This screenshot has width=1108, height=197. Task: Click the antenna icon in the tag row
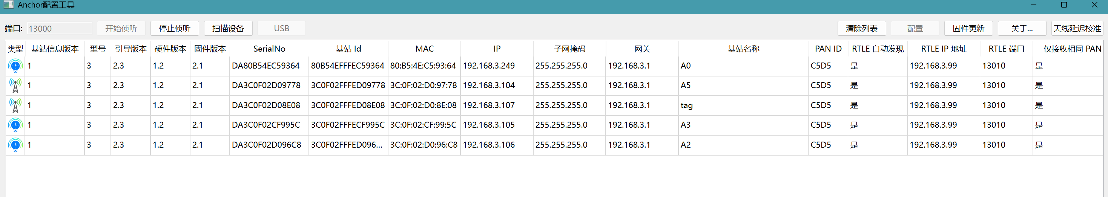click(15, 105)
